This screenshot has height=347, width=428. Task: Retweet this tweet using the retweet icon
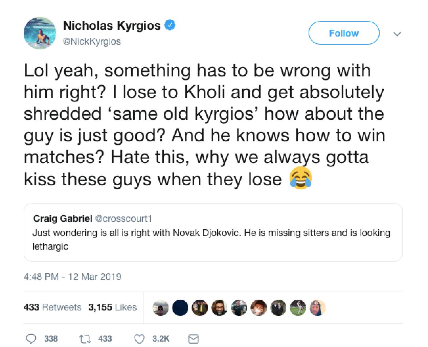83,339
